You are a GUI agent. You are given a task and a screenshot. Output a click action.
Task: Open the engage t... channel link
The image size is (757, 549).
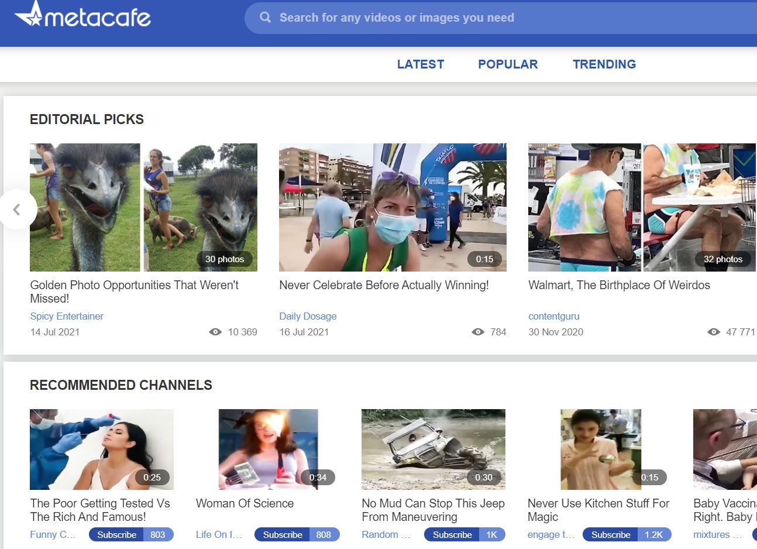tap(550, 534)
